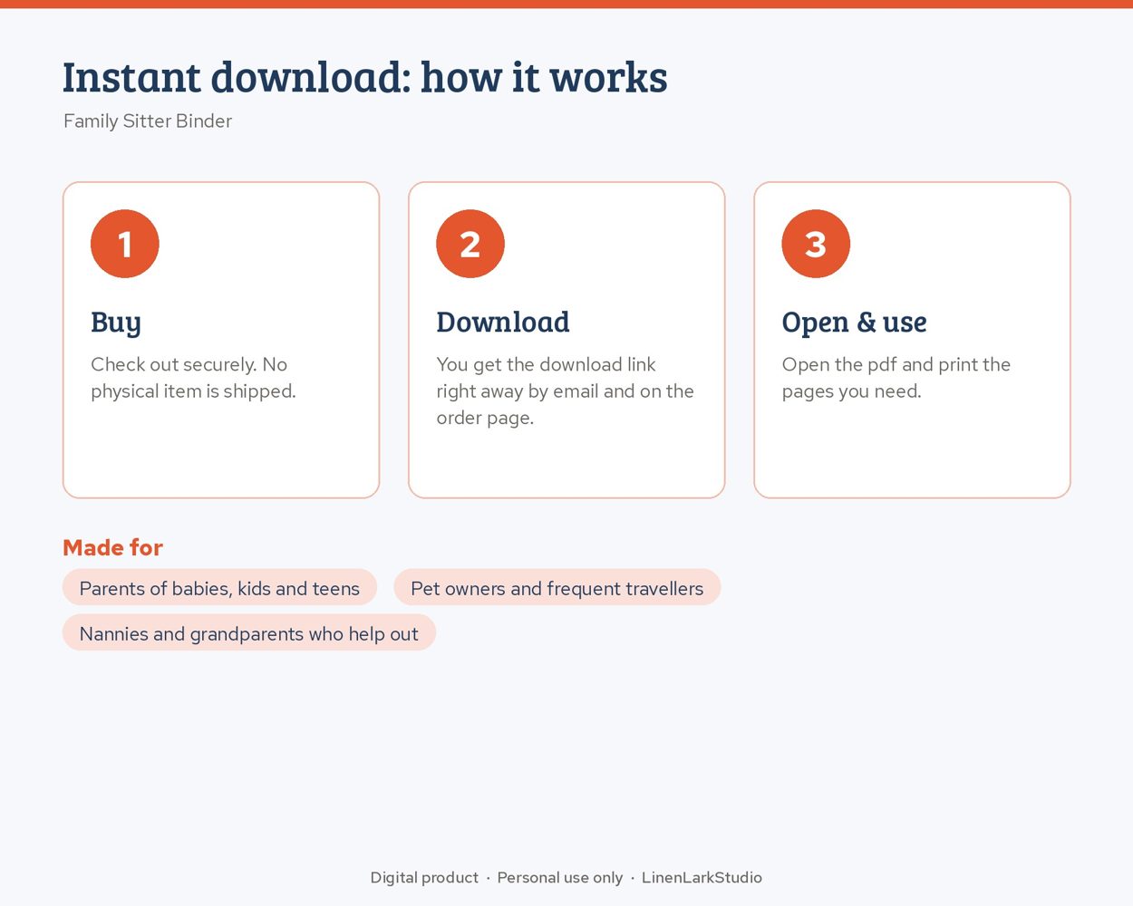1133x906 pixels.
Task: Click the 'Made for' section label
Action: pyautogui.click(x=112, y=547)
